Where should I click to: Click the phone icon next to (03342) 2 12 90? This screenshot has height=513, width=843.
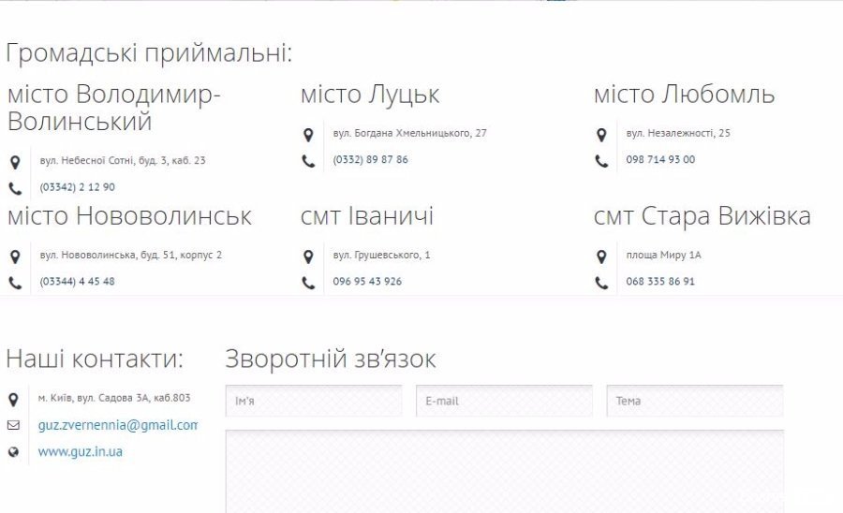pyautogui.click(x=15, y=188)
